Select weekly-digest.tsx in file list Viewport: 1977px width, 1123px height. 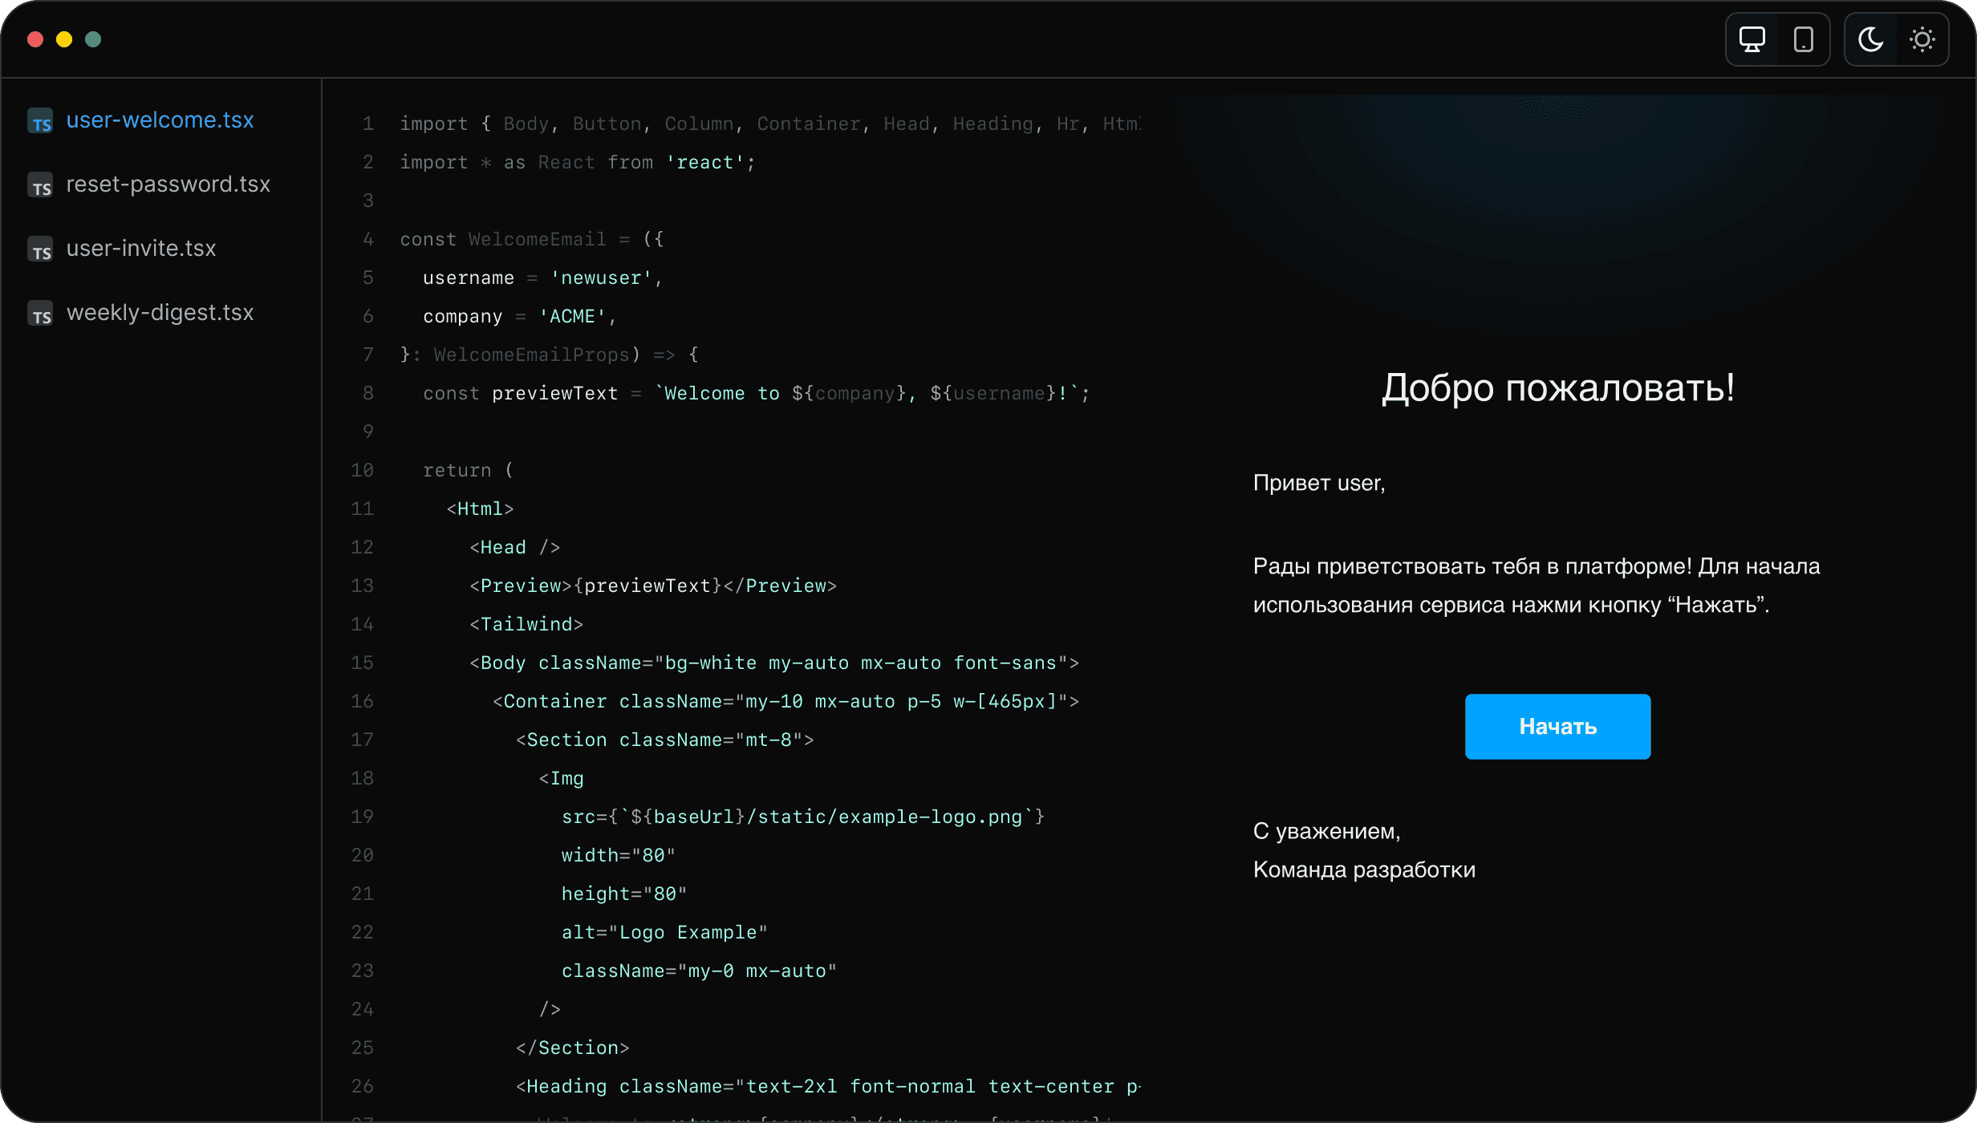(x=160, y=313)
